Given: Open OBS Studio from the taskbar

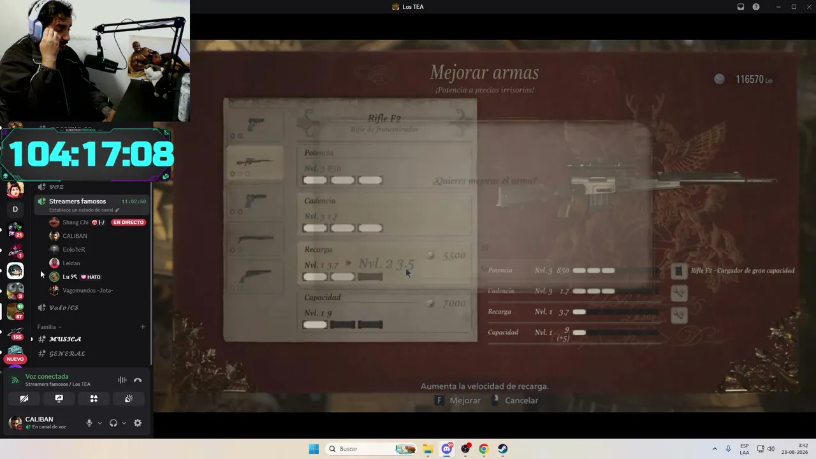Looking at the screenshot, I should [465, 449].
